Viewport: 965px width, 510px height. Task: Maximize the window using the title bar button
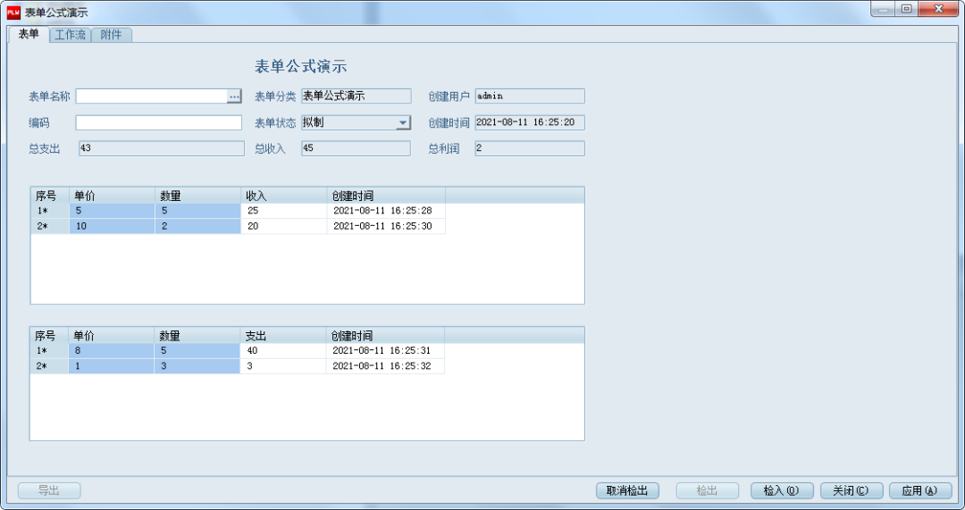[x=906, y=9]
